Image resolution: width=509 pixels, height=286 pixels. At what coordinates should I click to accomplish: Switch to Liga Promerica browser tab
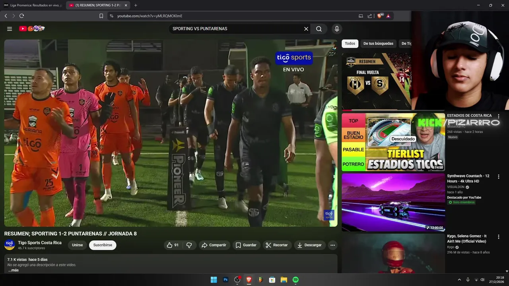click(x=33, y=5)
